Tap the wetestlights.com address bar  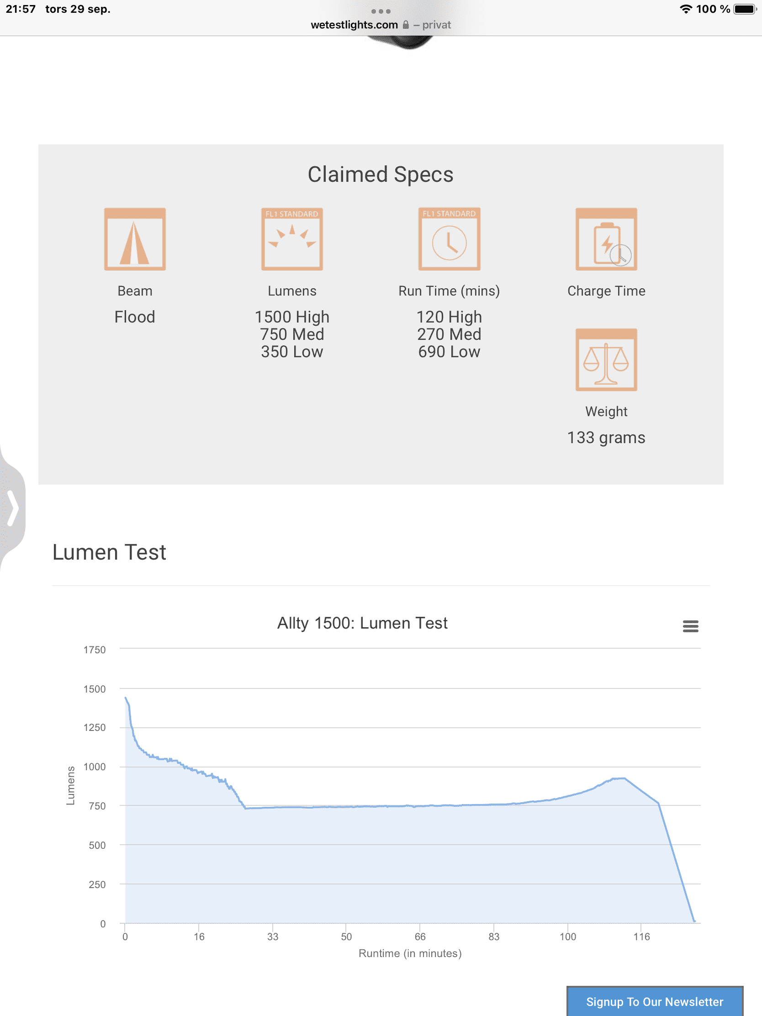click(381, 25)
